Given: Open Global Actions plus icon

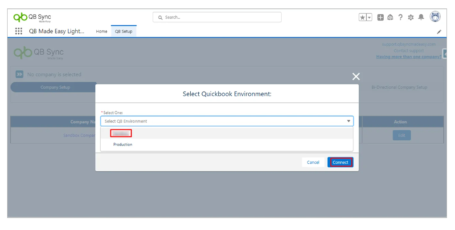Looking at the screenshot, I should click(381, 17).
